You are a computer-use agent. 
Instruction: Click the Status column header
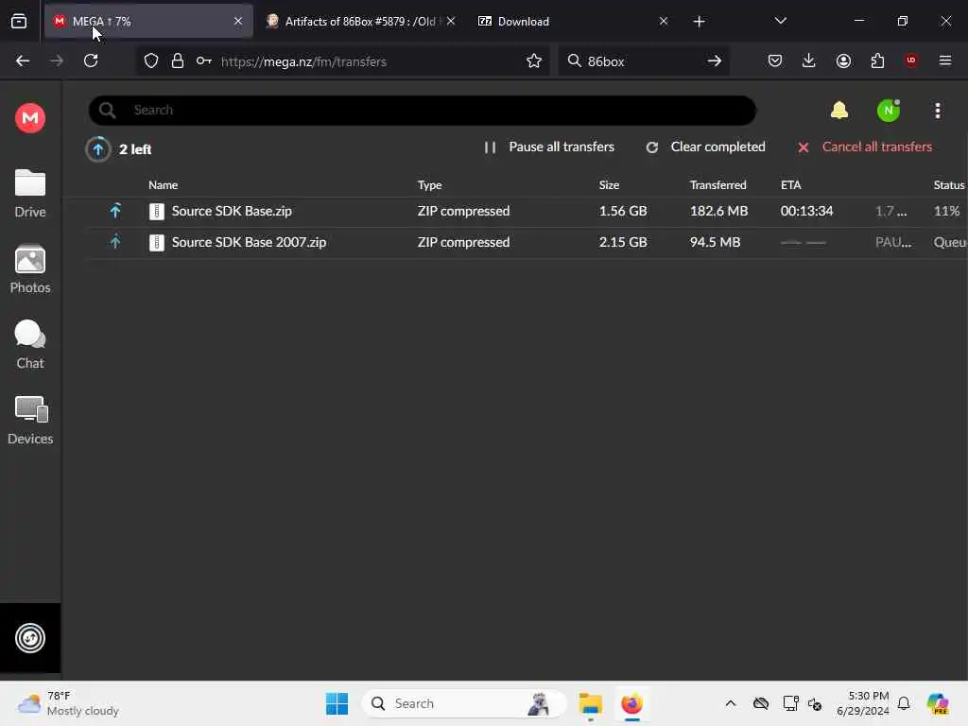(x=949, y=184)
